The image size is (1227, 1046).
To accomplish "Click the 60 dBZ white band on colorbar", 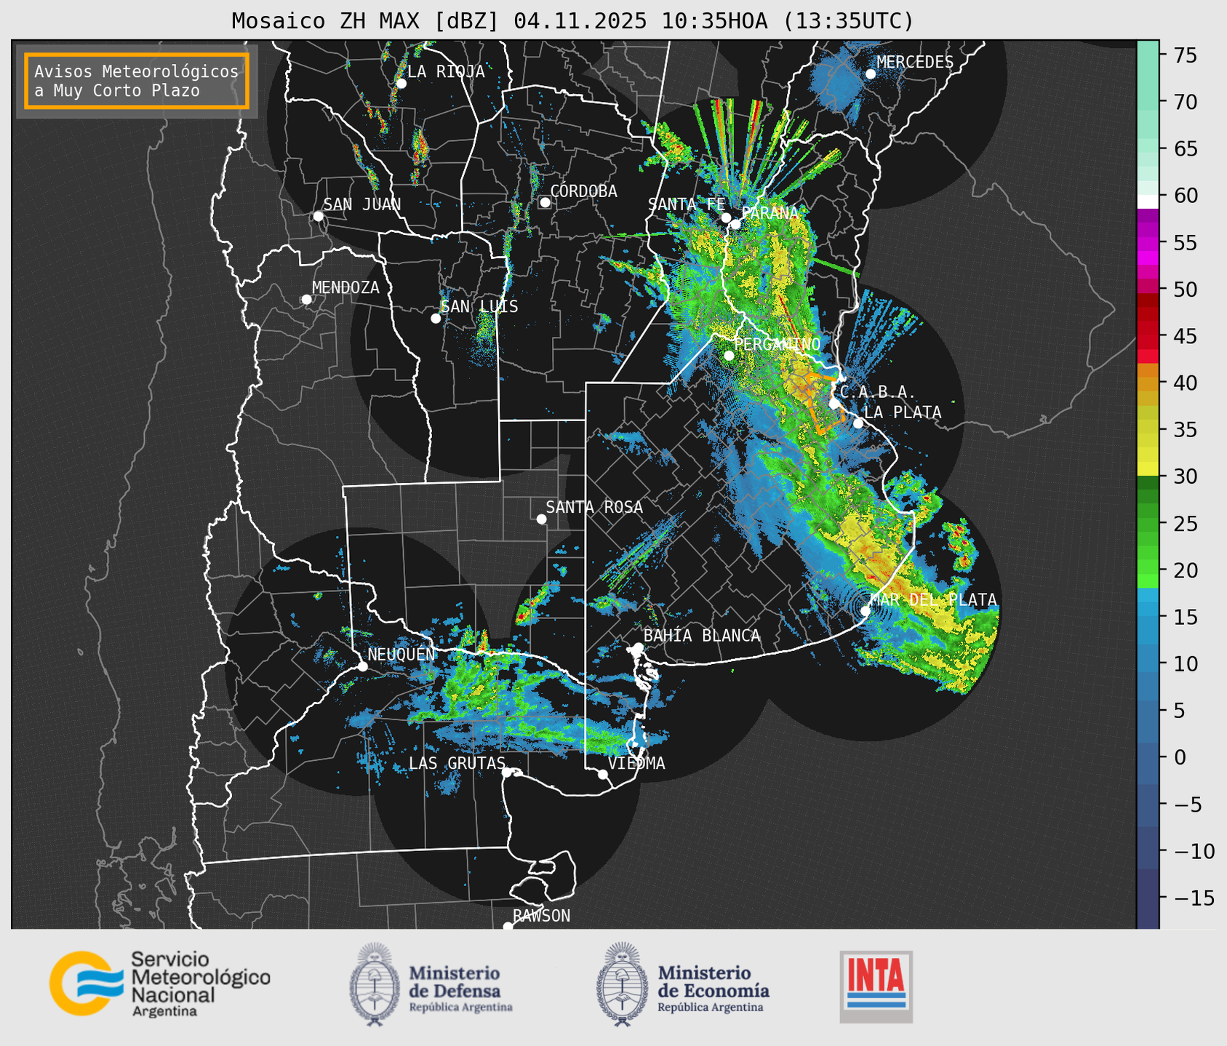I will 1148,201.
